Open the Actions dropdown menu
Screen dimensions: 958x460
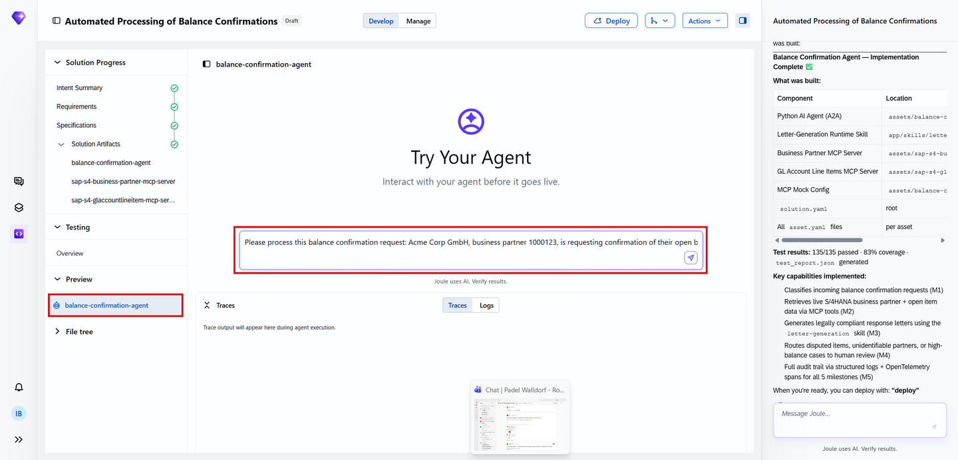(705, 21)
